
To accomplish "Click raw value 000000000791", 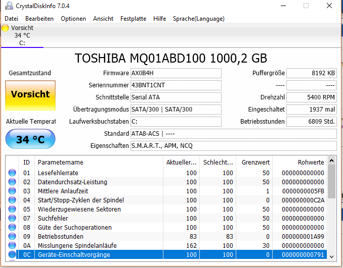I will 303,255.
